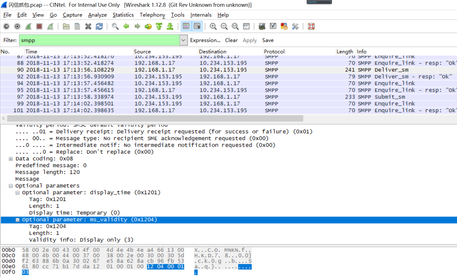457x277 pixels.
Task: Open the Statistics menu
Action: click(x=123, y=15)
